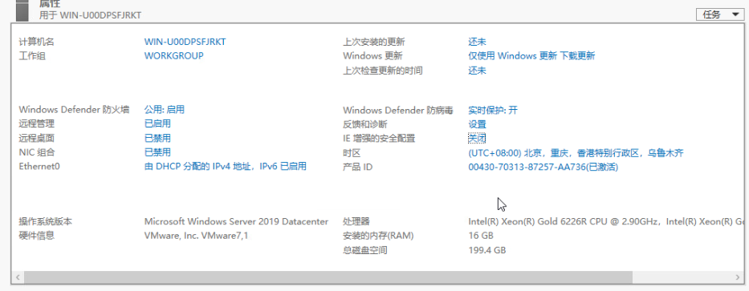Open 实时保护: 开 antivirus setting
The image size is (749, 291).
pos(493,110)
